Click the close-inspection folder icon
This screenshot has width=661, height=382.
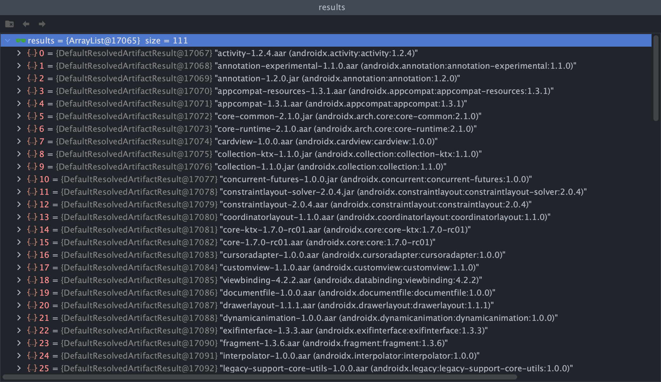pyautogui.click(x=9, y=24)
